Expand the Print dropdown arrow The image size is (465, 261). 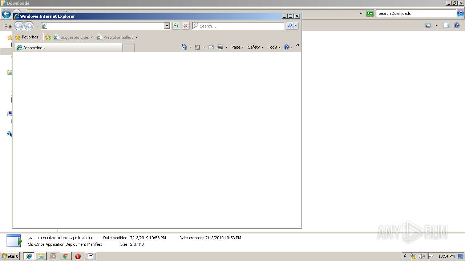(226, 47)
